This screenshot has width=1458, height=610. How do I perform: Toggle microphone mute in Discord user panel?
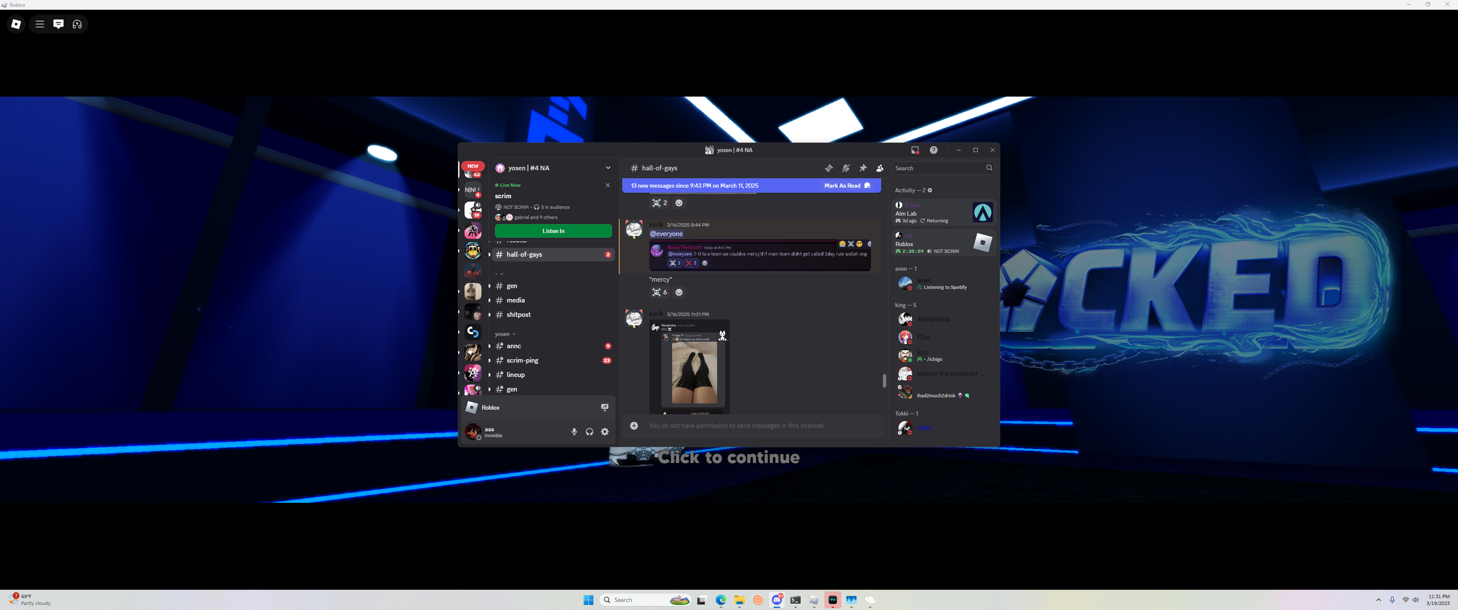click(x=574, y=432)
